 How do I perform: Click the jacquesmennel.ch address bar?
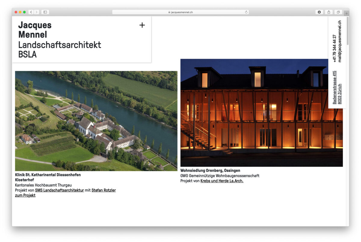click(180, 12)
